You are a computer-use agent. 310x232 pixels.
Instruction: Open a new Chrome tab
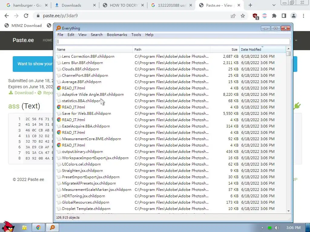click(250, 5)
